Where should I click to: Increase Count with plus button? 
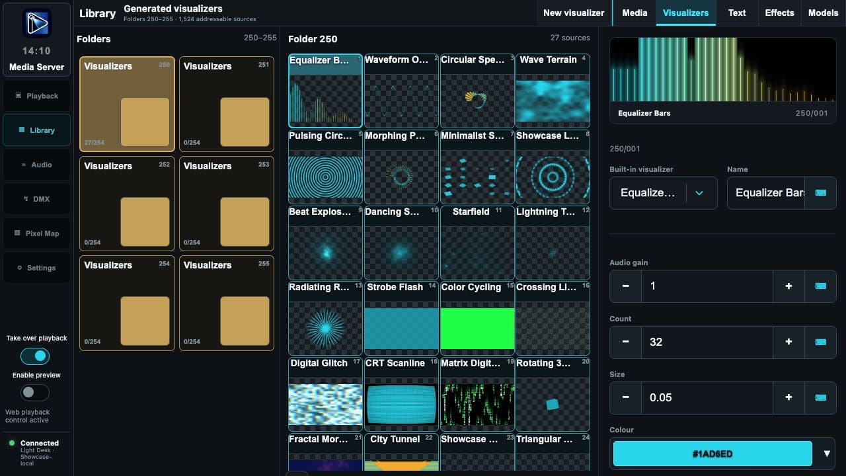click(x=788, y=342)
